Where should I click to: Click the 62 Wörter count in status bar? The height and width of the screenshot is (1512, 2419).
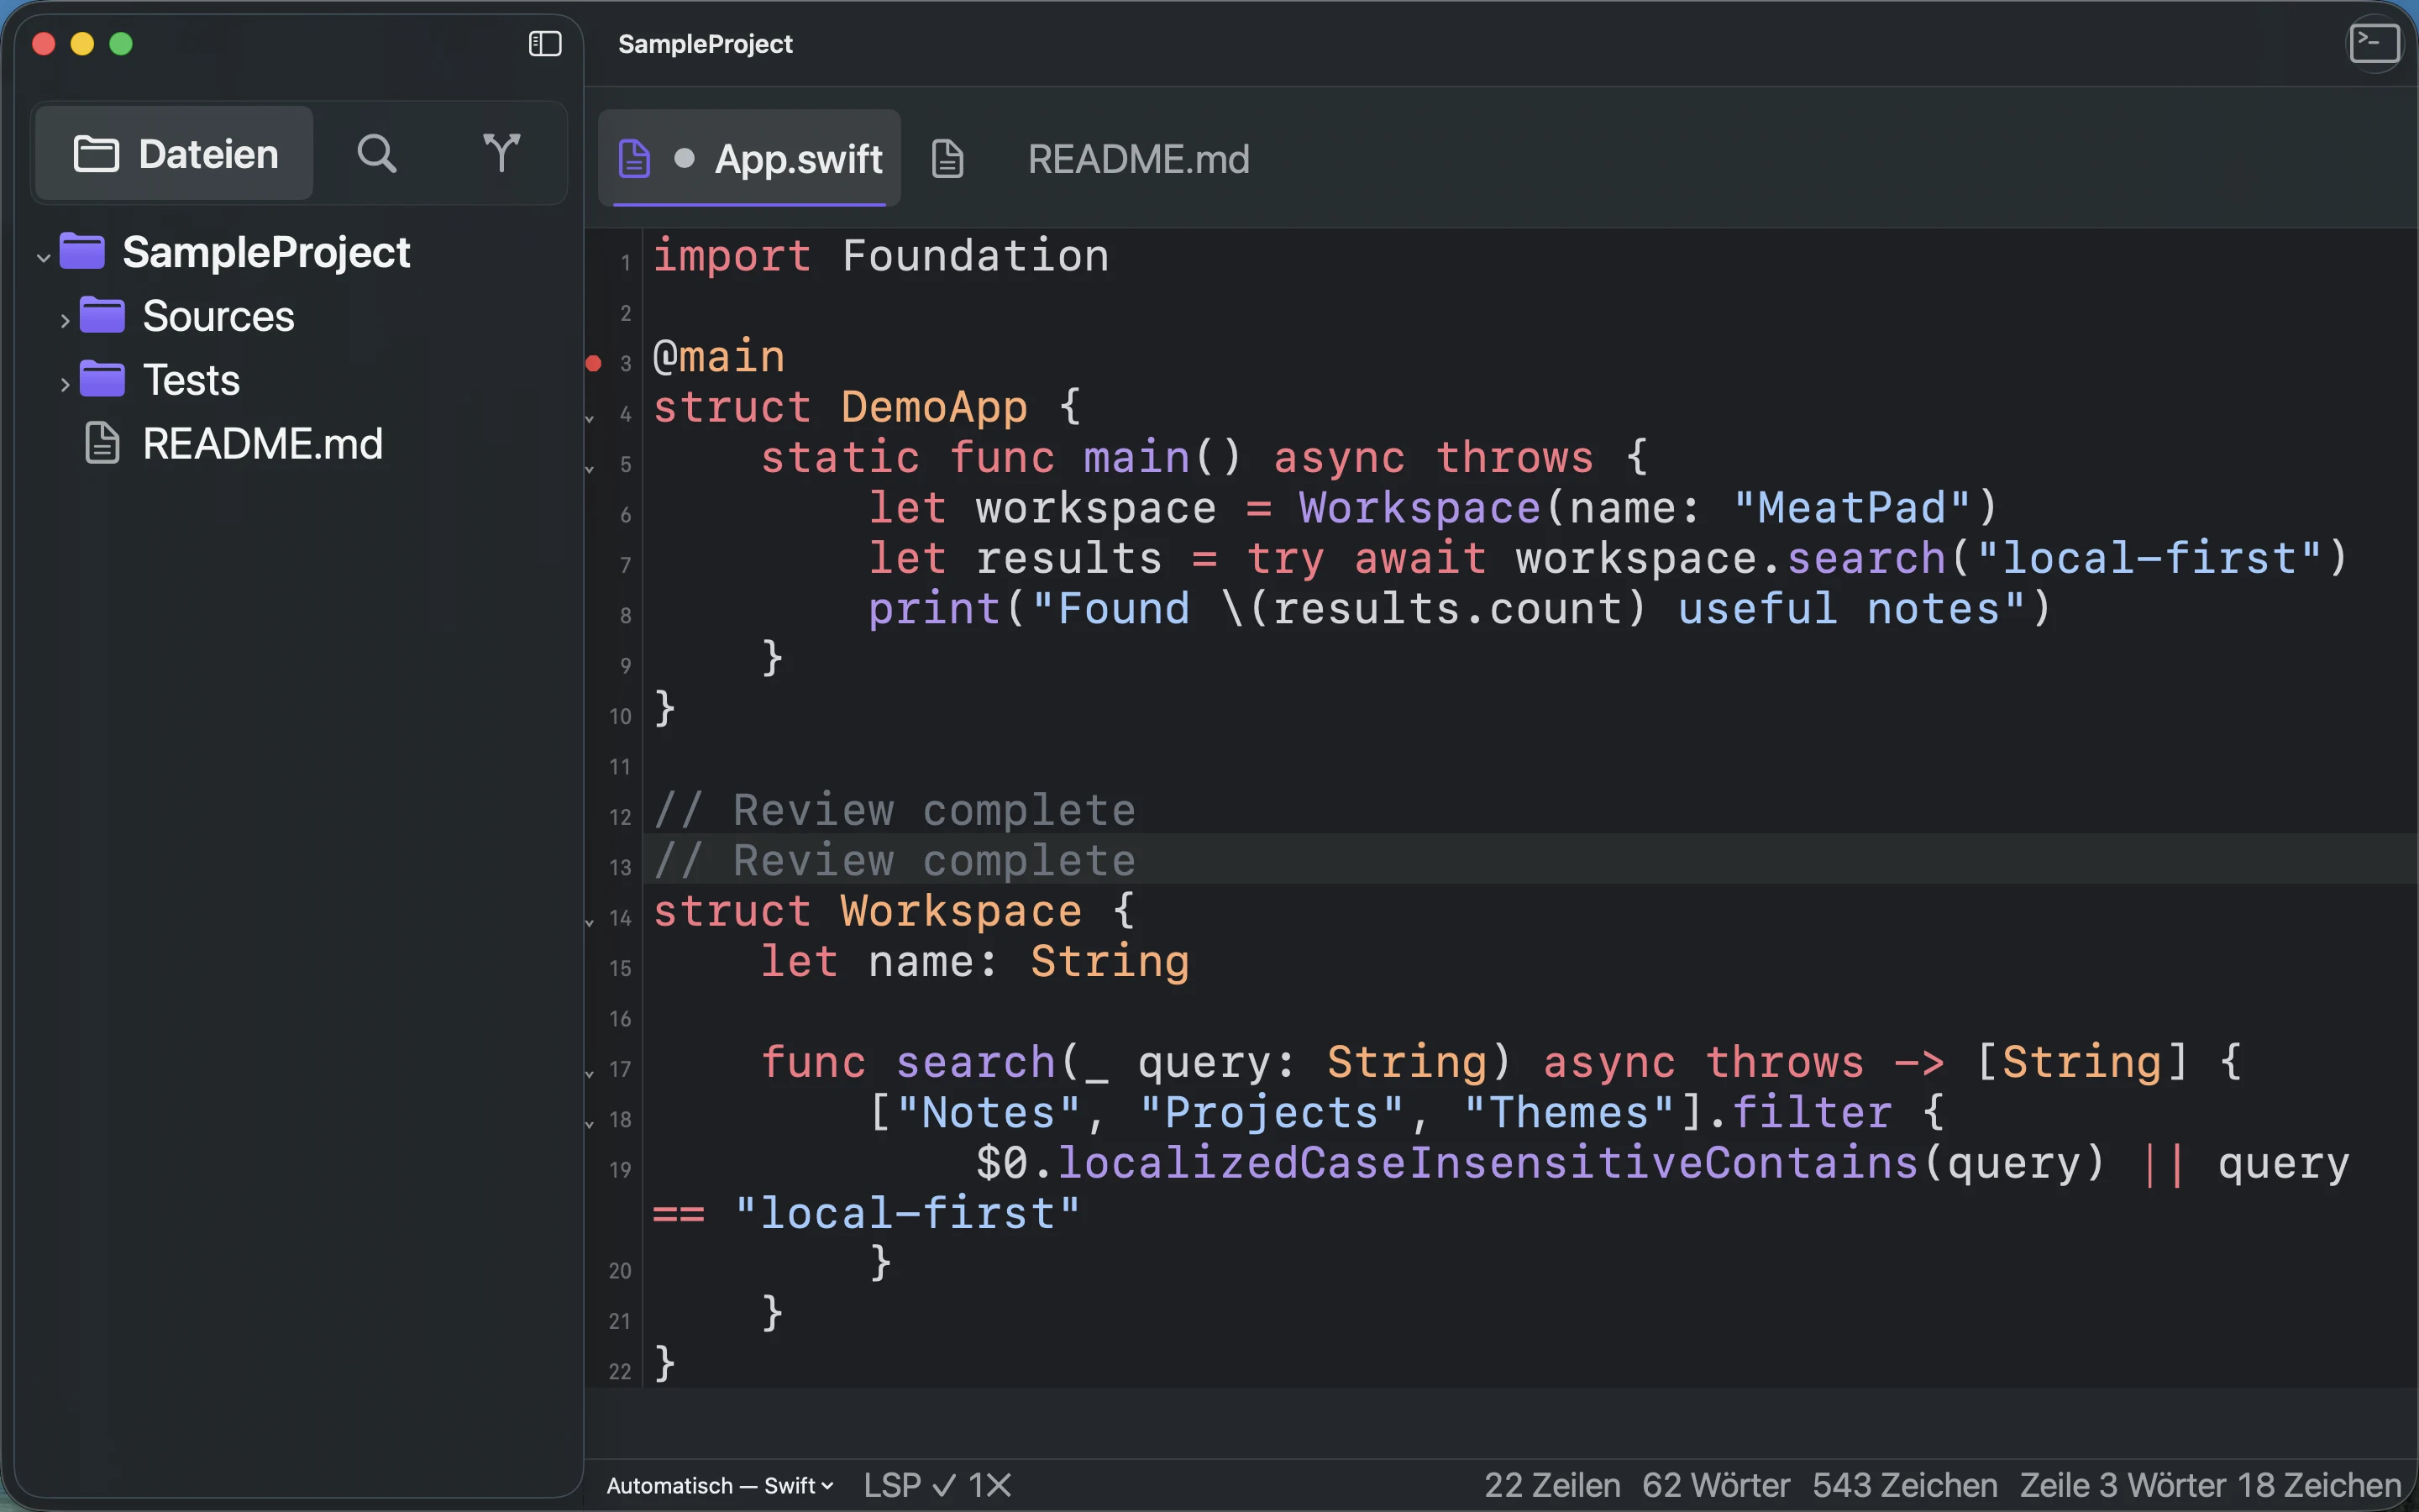point(1716,1485)
